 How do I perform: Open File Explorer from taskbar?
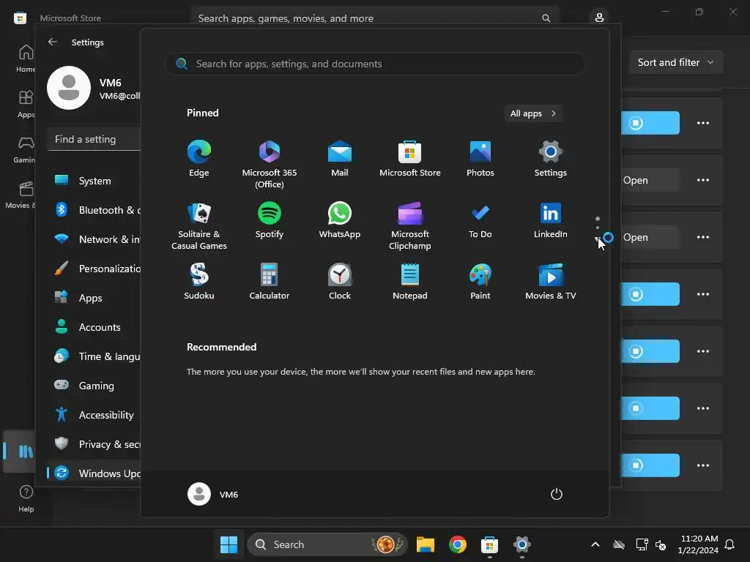[x=426, y=544]
